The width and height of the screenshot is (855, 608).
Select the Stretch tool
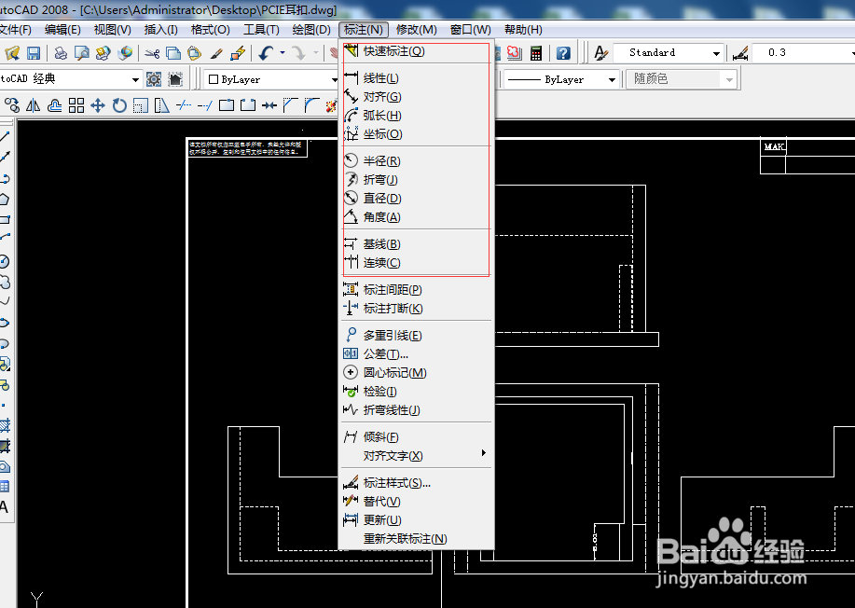click(x=162, y=104)
